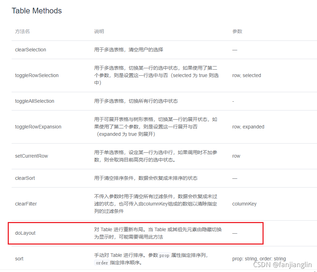Select the setCurrentRow method name
The image size is (317, 272).
pos(32,156)
